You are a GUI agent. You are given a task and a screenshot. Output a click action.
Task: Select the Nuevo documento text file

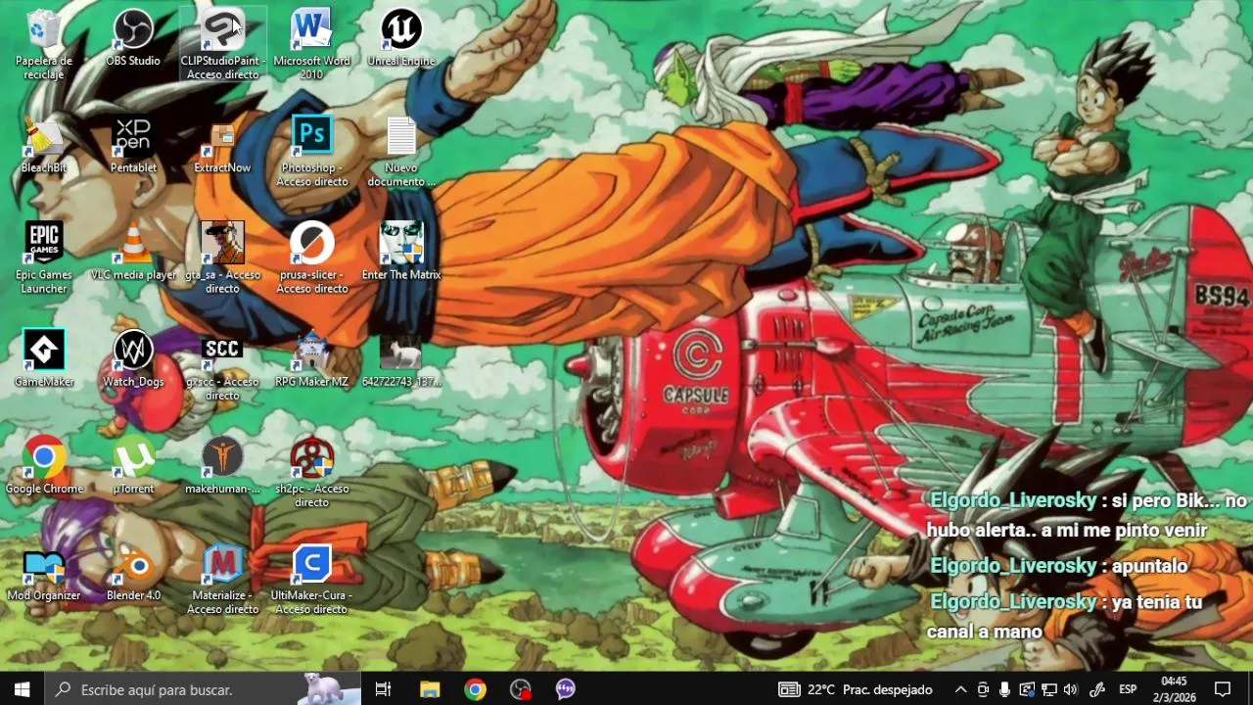(401, 152)
